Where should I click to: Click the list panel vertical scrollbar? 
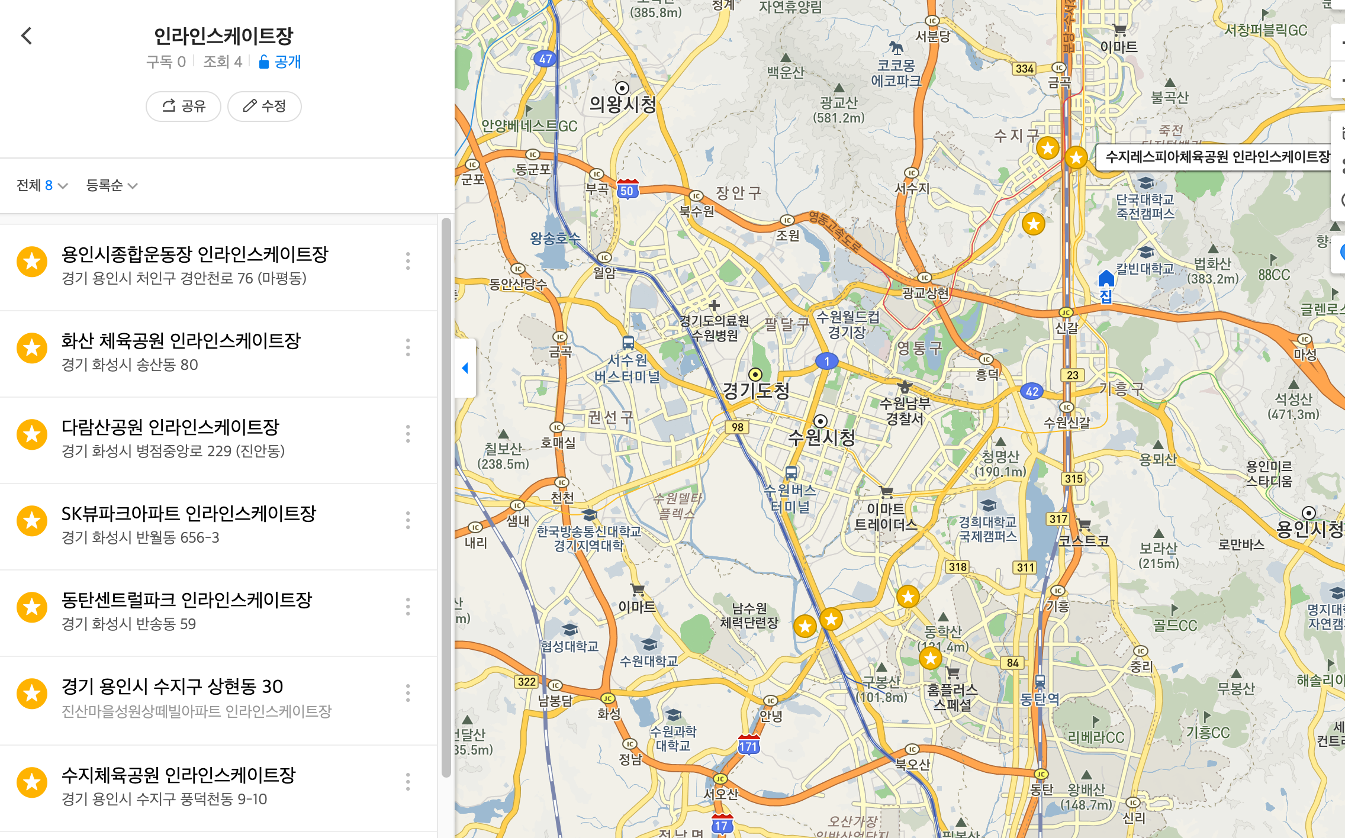(x=446, y=497)
